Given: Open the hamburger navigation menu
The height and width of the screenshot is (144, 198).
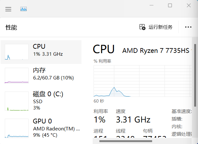Looking at the screenshot, I should pyautogui.click(x=8, y=9).
